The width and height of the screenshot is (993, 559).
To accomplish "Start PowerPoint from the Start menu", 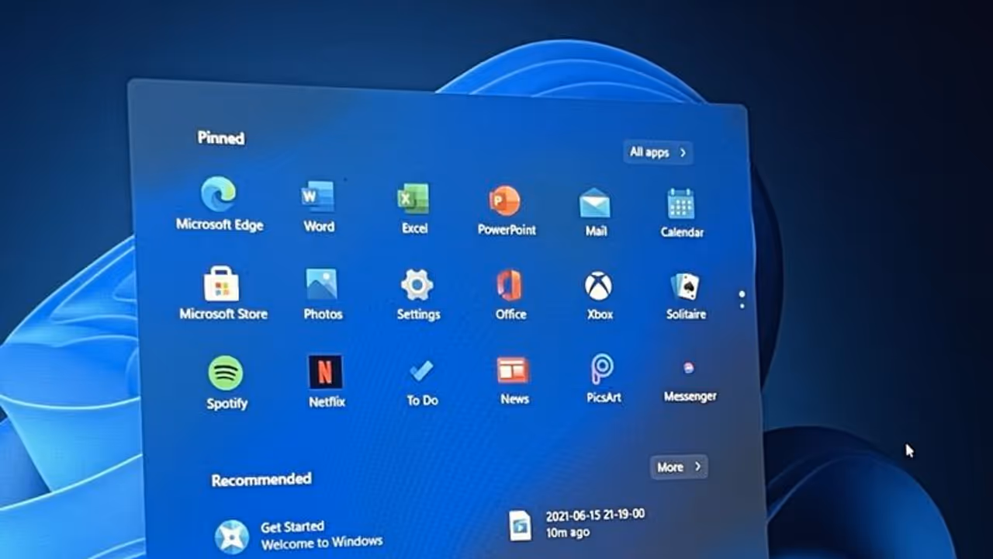I will point(505,201).
